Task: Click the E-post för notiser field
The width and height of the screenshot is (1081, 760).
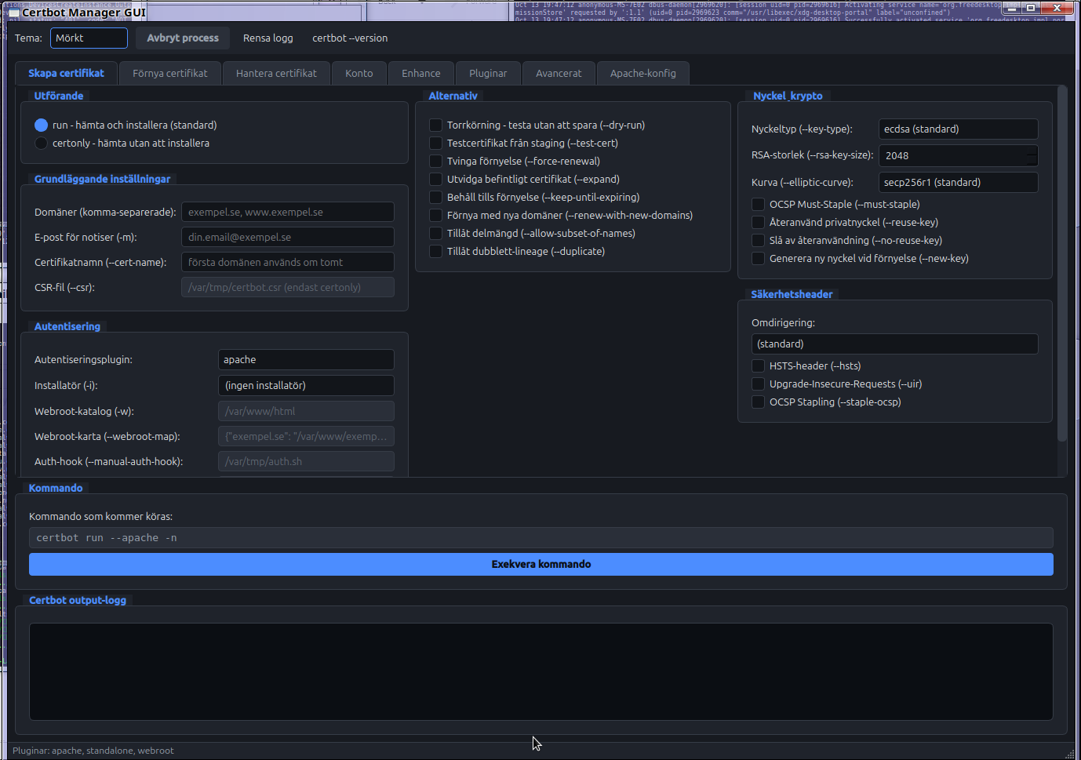Action: pos(288,237)
